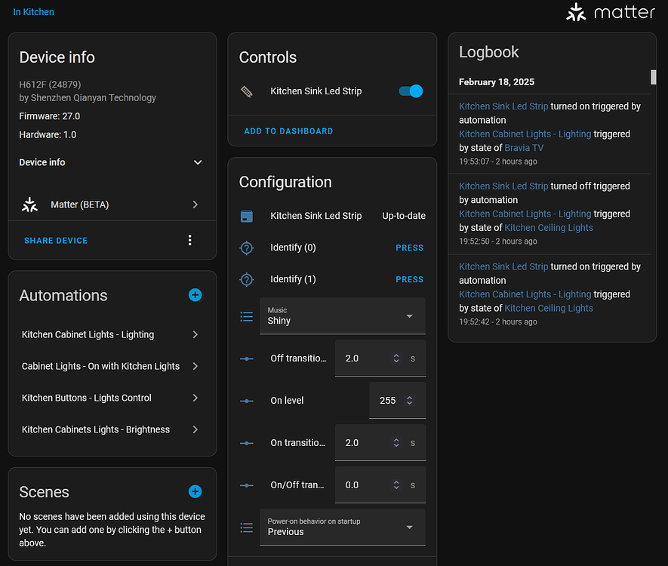The height and width of the screenshot is (566, 668).
Task: Click the list icon beside Music select
Action: coord(247,316)
